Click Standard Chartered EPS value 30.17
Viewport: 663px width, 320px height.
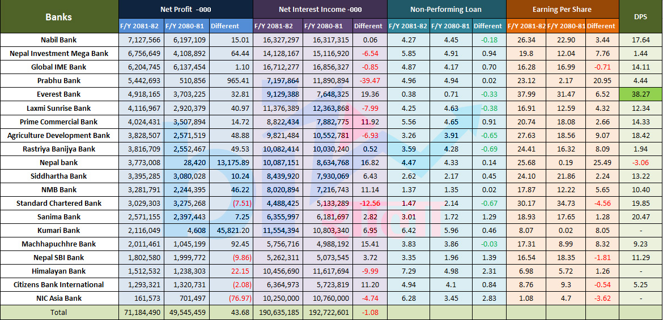click(525, 203)
